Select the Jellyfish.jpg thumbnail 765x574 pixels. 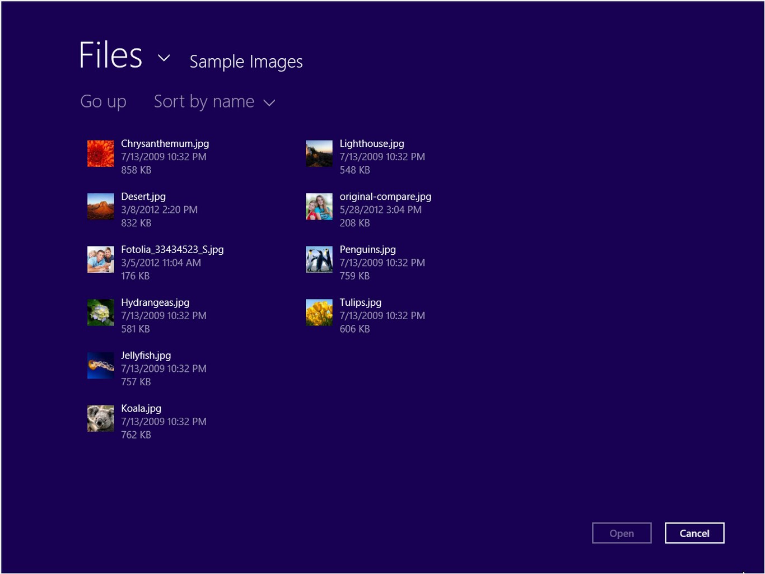pyautogui.click(x=100, y=365)
